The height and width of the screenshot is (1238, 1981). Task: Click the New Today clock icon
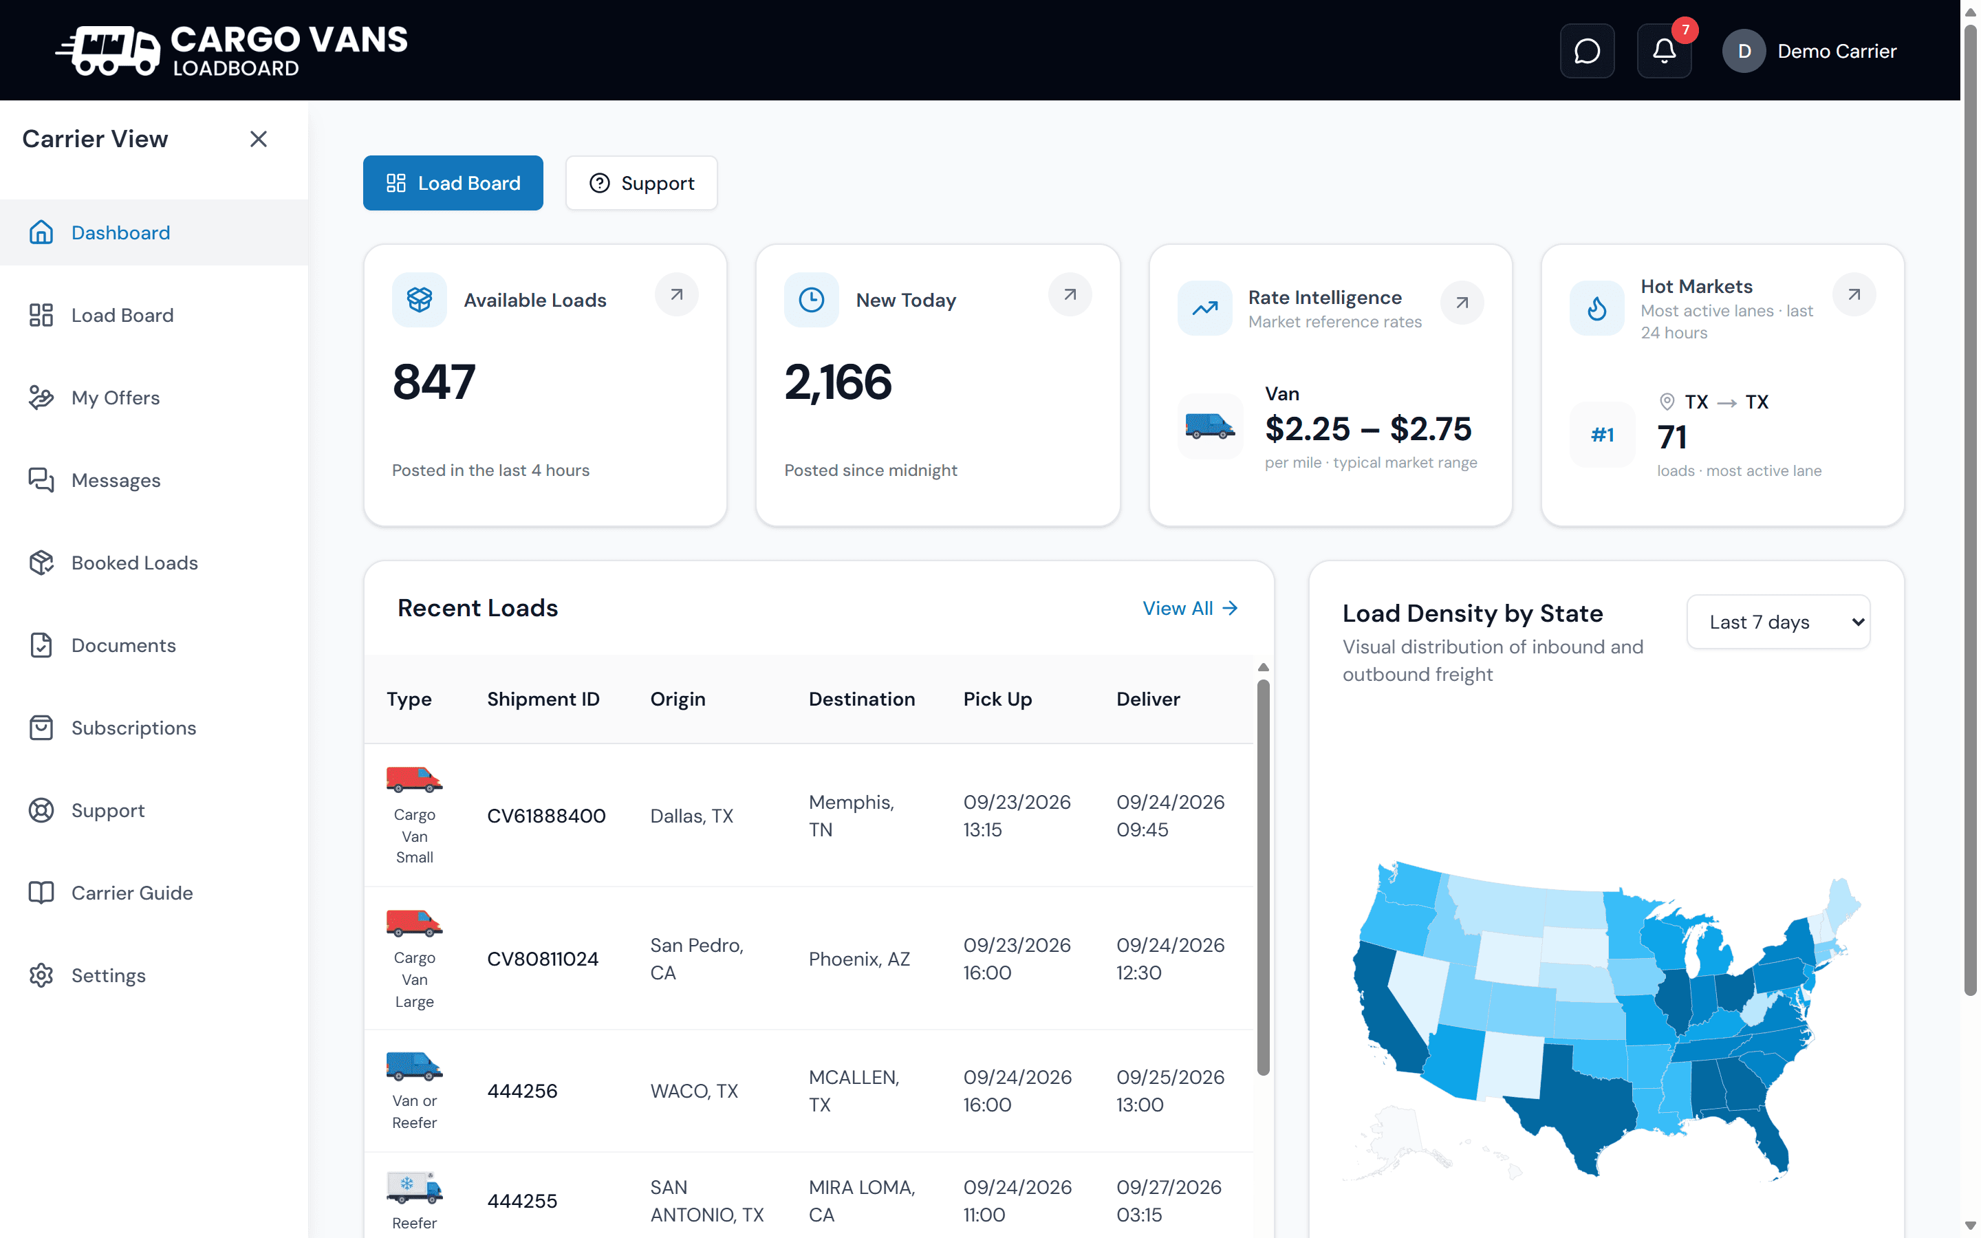coord(811,300)
